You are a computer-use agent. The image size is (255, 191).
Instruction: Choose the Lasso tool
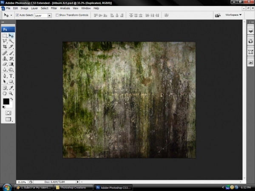[x=5, y=41]
